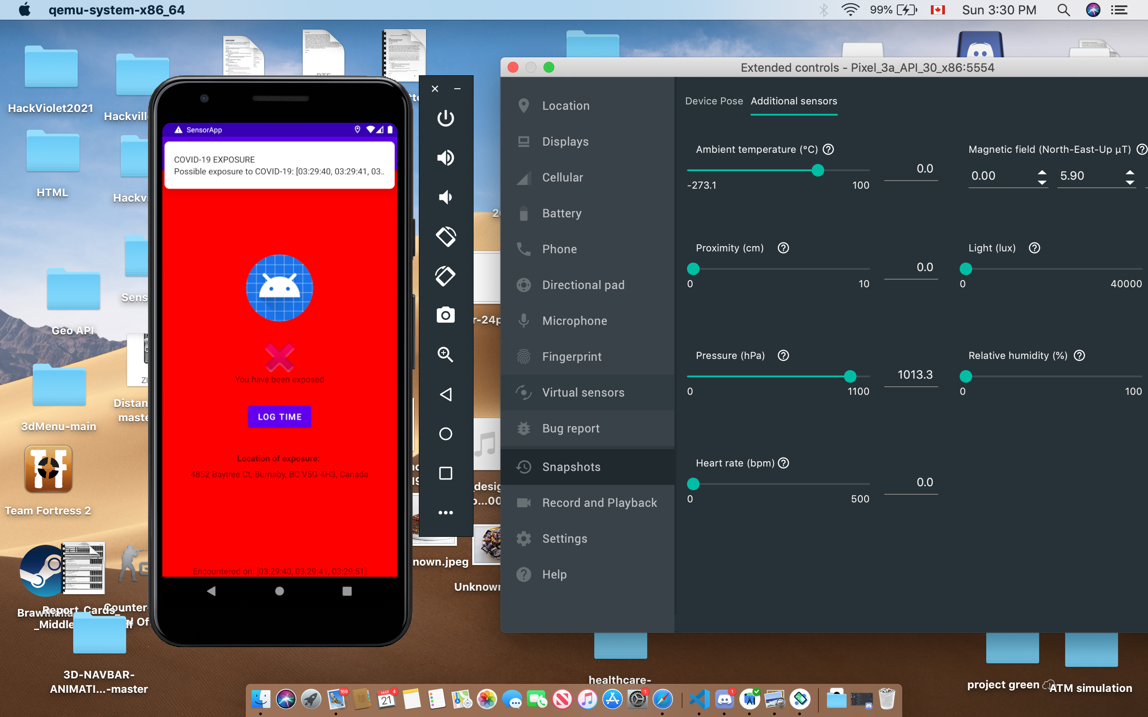Open more options three-dots icon

point(445,512)
